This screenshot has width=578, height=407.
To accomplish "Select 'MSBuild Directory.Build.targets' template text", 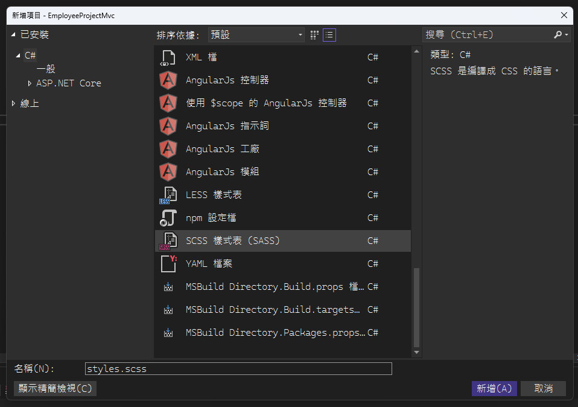I will (273, 310).
